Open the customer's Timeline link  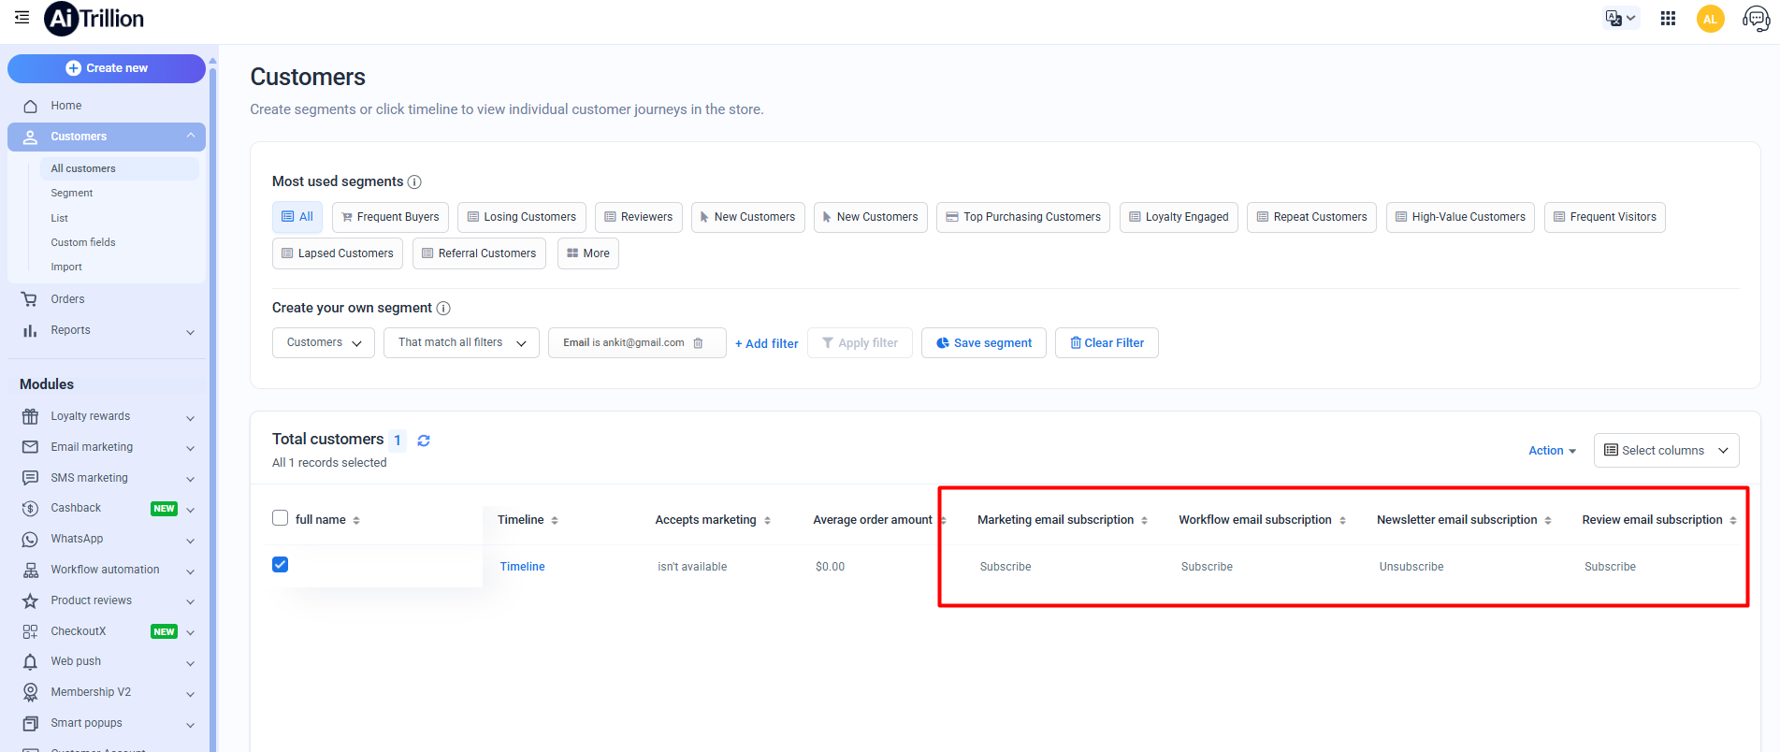522,567
